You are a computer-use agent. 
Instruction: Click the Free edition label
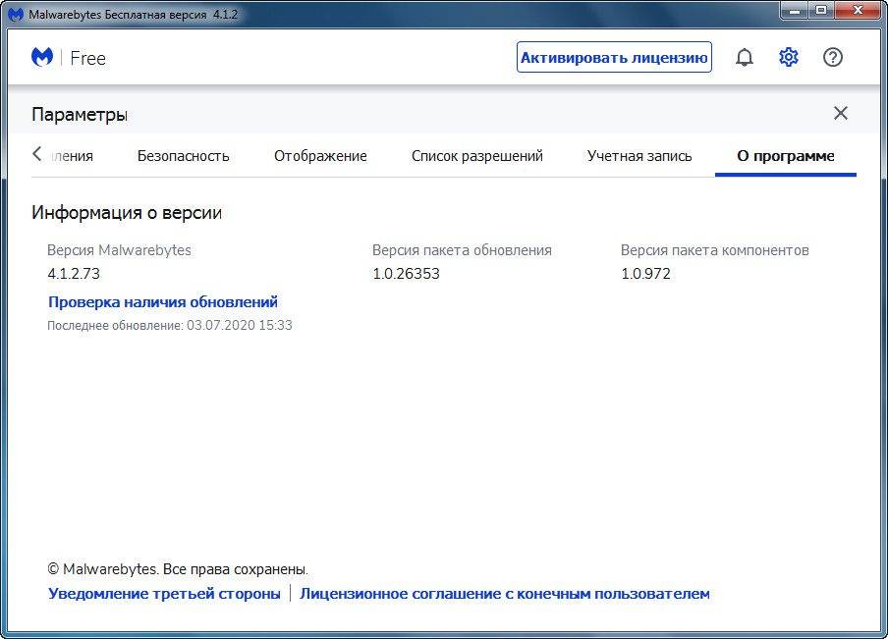pyautogui.click(x=87, y=58)
